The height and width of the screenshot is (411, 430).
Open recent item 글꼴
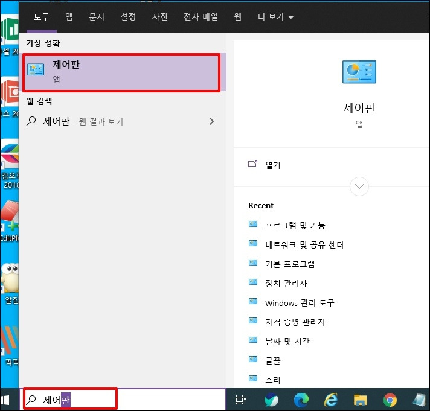(273, 360)
